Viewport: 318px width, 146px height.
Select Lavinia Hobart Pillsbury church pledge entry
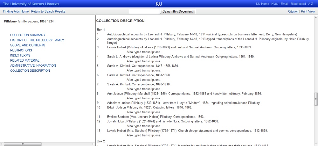tap(187, 131)
